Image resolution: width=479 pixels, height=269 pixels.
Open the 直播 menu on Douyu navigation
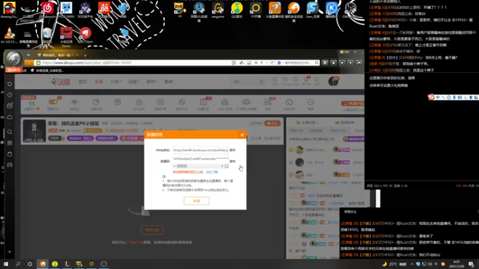coord(98,82)
